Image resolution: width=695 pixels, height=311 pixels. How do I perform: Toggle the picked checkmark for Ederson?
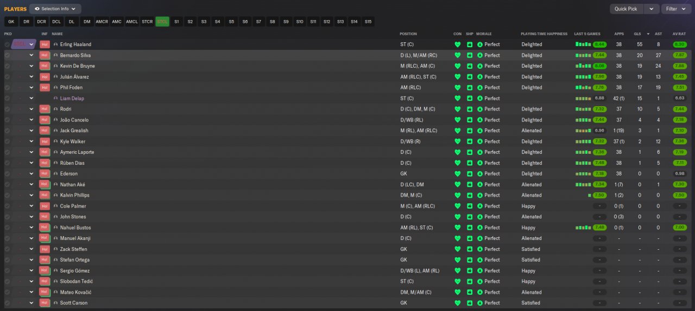coord(7,173)
